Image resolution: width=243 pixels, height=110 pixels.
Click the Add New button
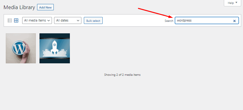(x=45, y=7)
